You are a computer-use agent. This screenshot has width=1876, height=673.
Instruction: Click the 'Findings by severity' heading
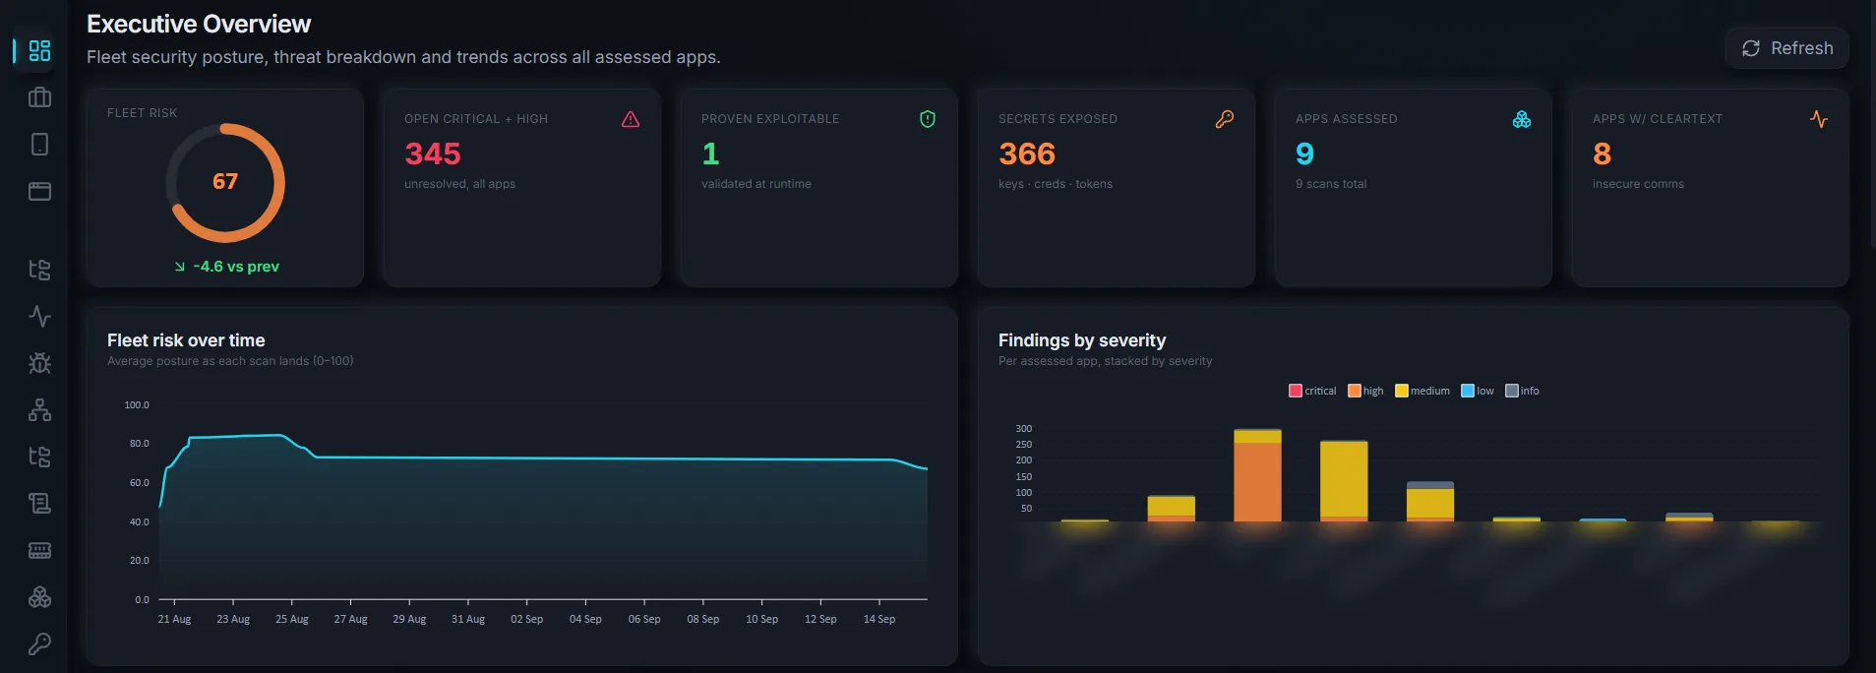point(1082,340)
